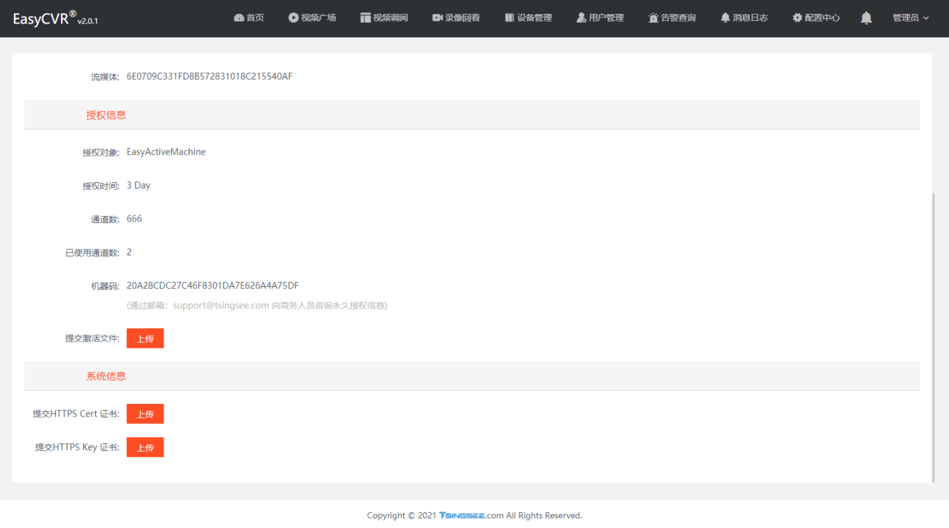Screen dimensions: 949x528
Task: Open the notification bell beside 管理员
Action: (866, 18)
